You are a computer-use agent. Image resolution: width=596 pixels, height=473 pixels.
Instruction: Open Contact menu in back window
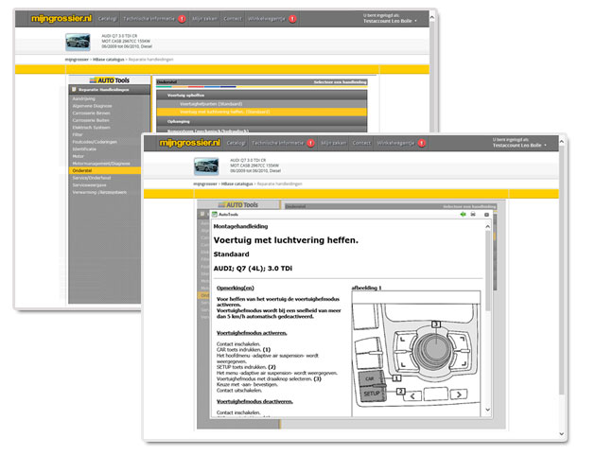pos(233,19)
